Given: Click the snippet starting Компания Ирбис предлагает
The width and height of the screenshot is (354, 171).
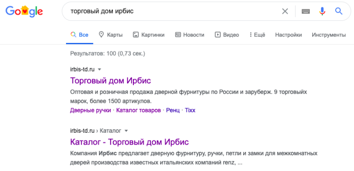Looking at the screenshot, I should (194, 158).
